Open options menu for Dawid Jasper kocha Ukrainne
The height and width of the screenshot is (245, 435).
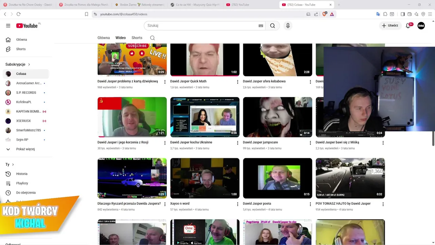[x=238, y=143]
